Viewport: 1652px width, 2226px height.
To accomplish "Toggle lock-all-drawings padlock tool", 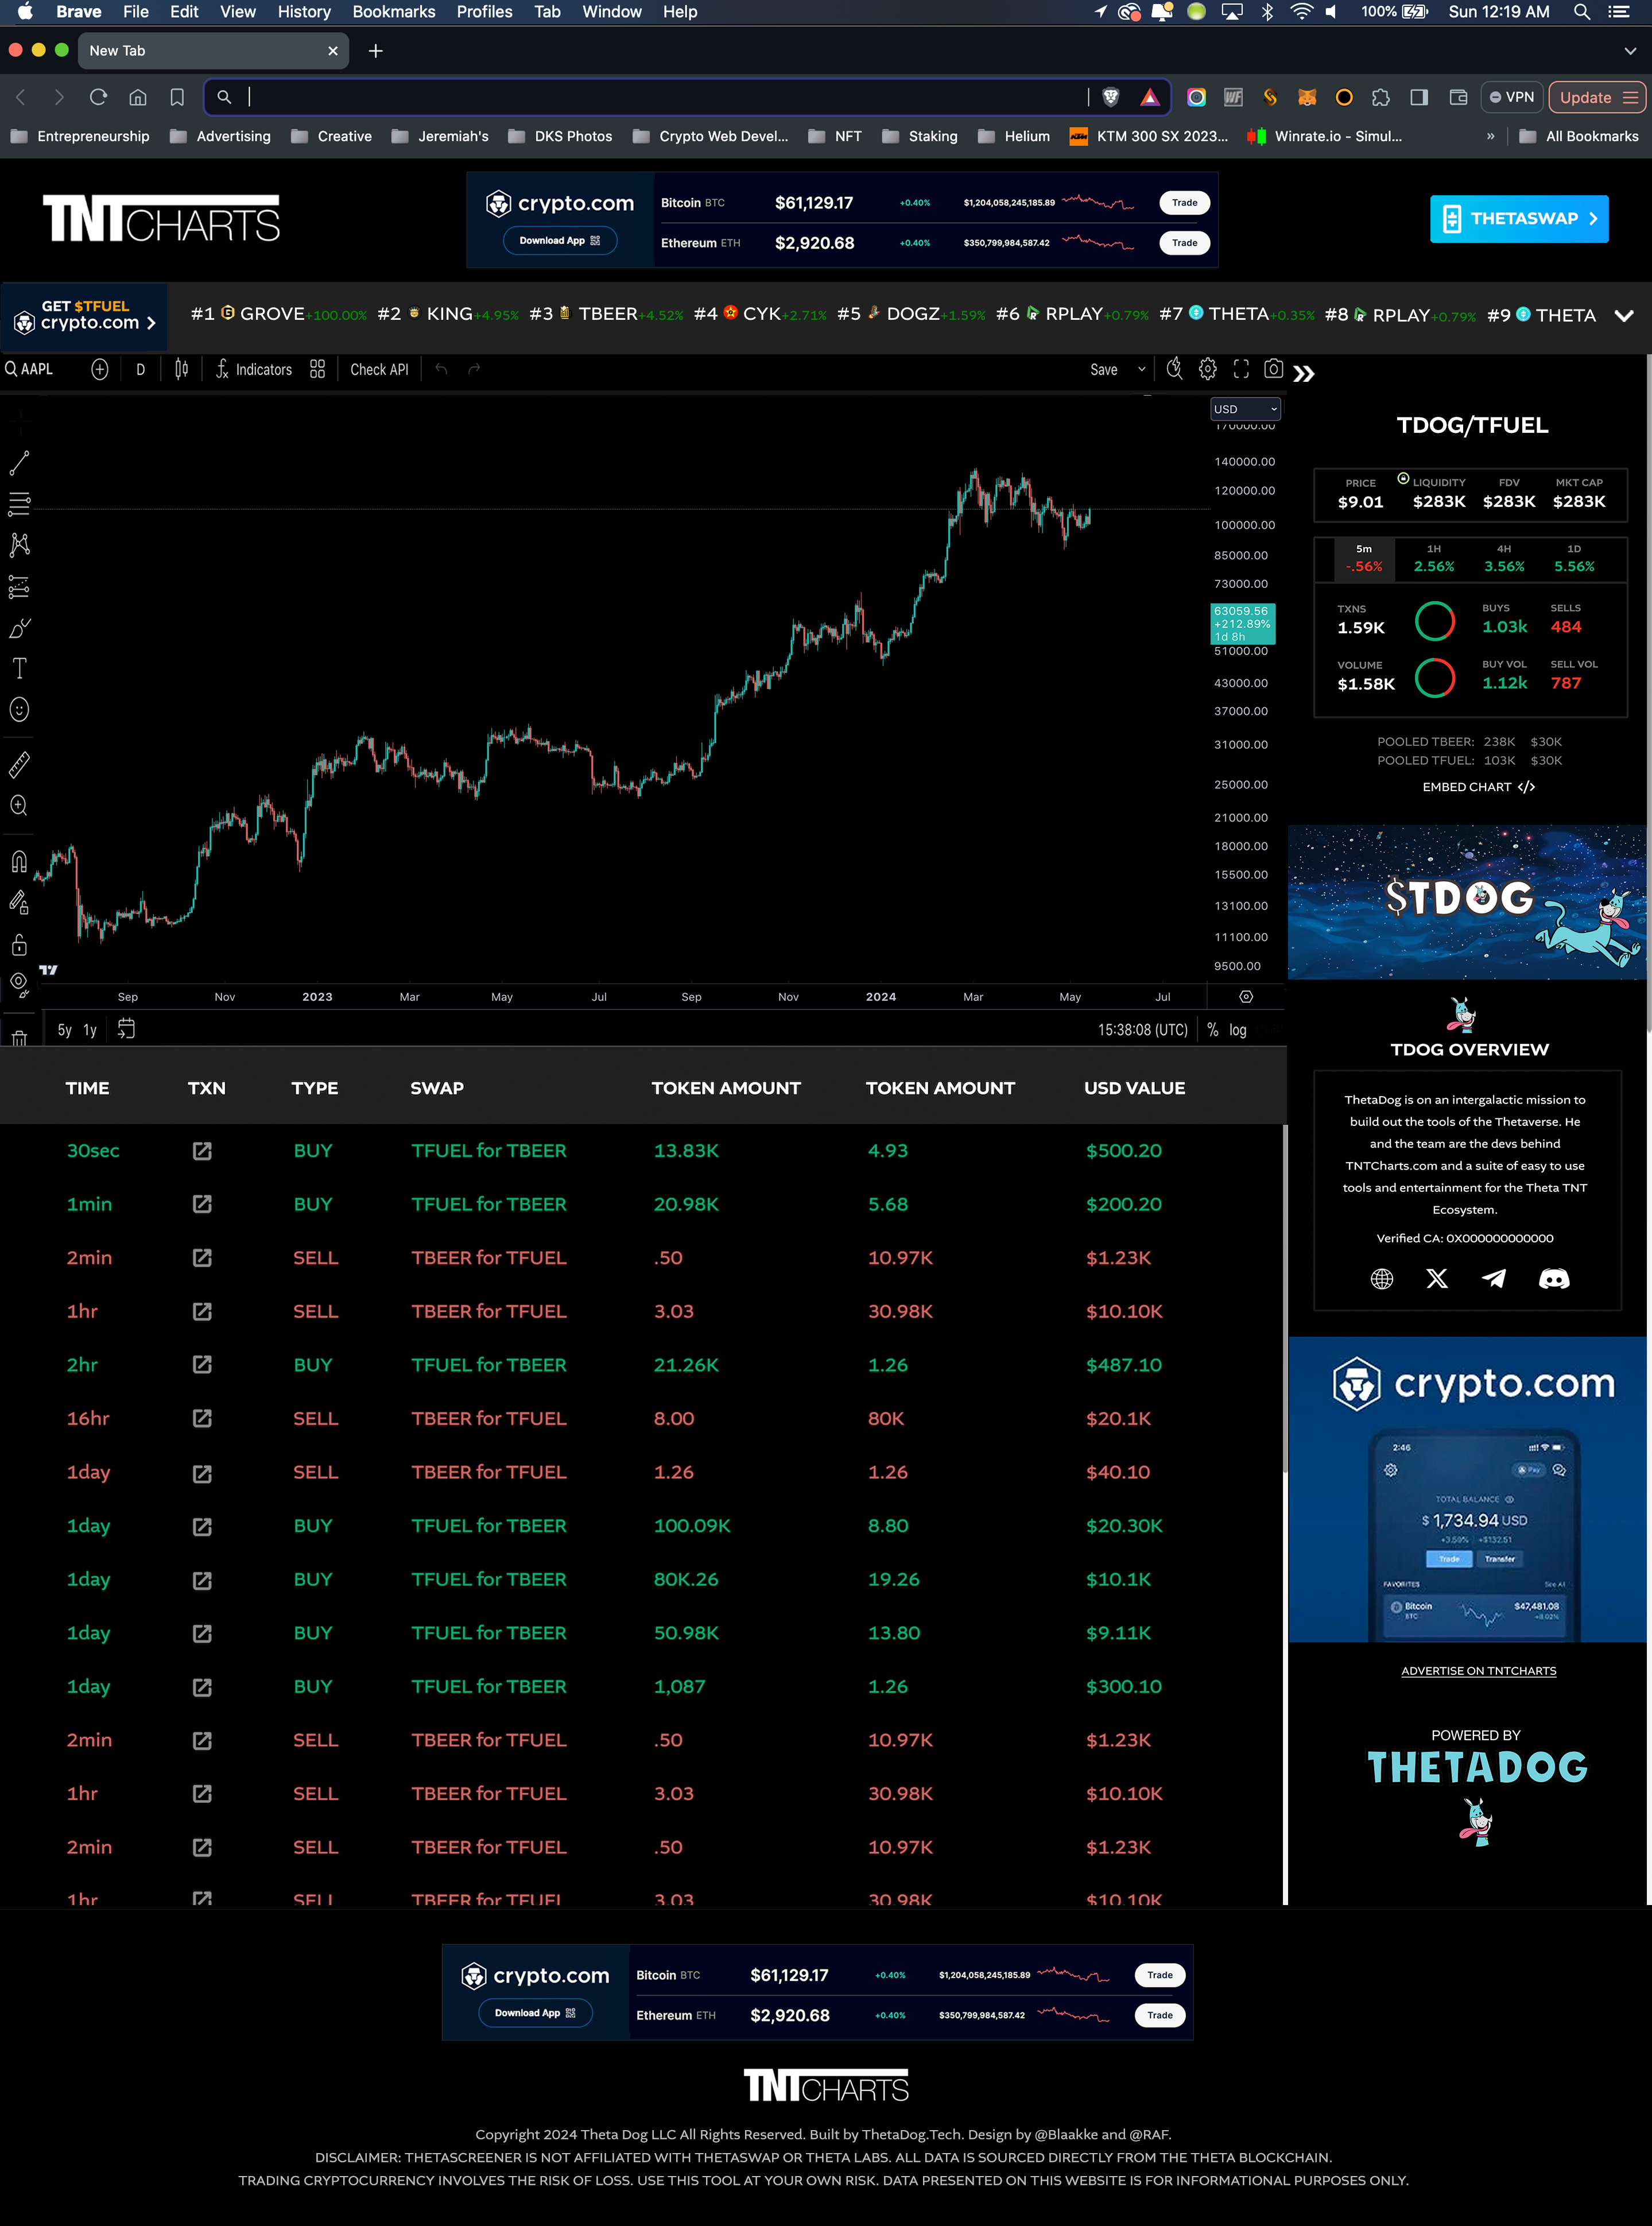I will click(x=19, y=945).
